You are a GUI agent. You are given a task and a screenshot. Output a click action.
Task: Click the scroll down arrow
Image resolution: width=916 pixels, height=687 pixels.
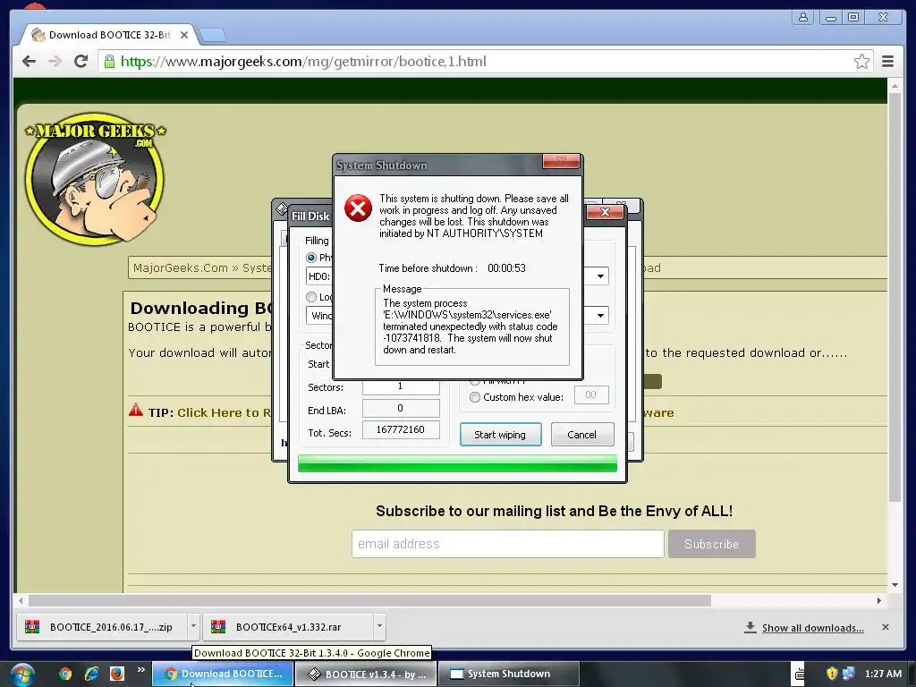[x=895, y=585]
